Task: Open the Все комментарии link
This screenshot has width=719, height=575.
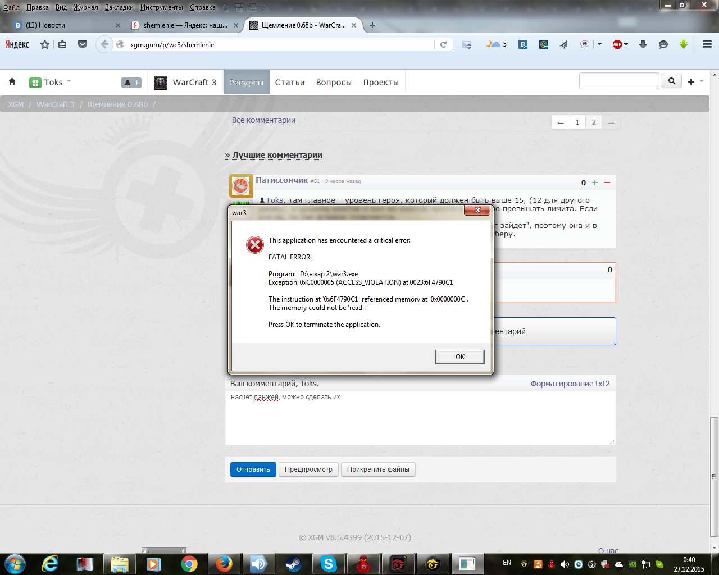Action: 263,120
